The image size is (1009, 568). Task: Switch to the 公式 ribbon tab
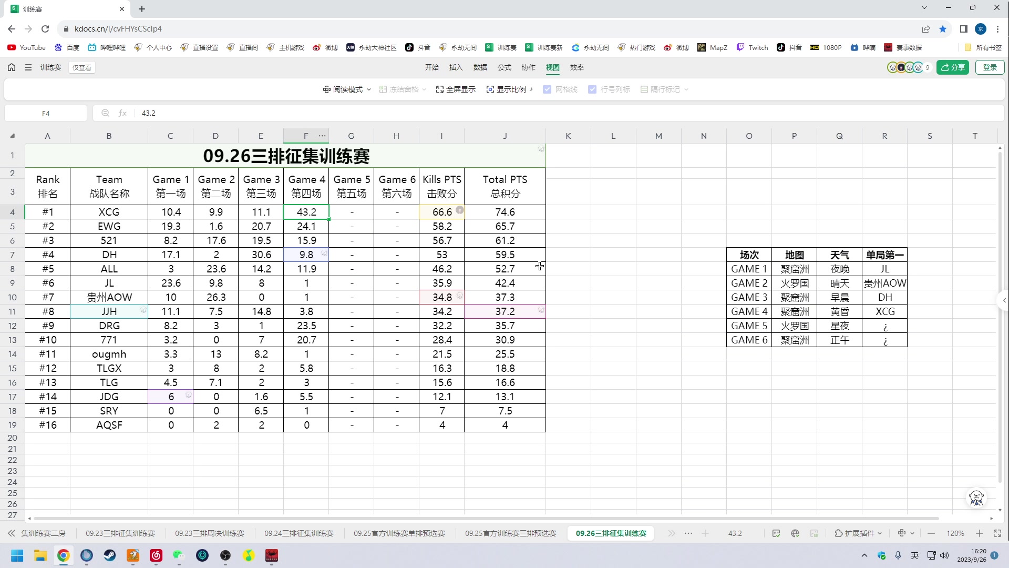point(503,67)
